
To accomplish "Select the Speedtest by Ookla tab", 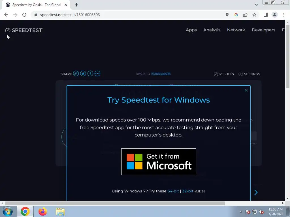I will click(36, 5).
